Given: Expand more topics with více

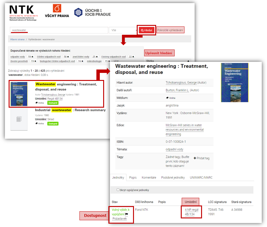Looking at the screenshot, I should (x=116, y=61).
